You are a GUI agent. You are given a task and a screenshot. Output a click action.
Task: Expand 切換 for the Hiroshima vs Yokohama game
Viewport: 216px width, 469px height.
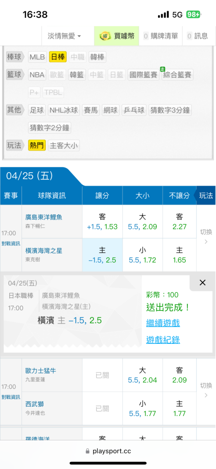click(206, 236)
